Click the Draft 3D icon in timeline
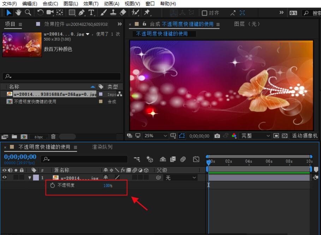Image resolution: width=321 pixels, height=235 pixels. (x=150, y=159)
